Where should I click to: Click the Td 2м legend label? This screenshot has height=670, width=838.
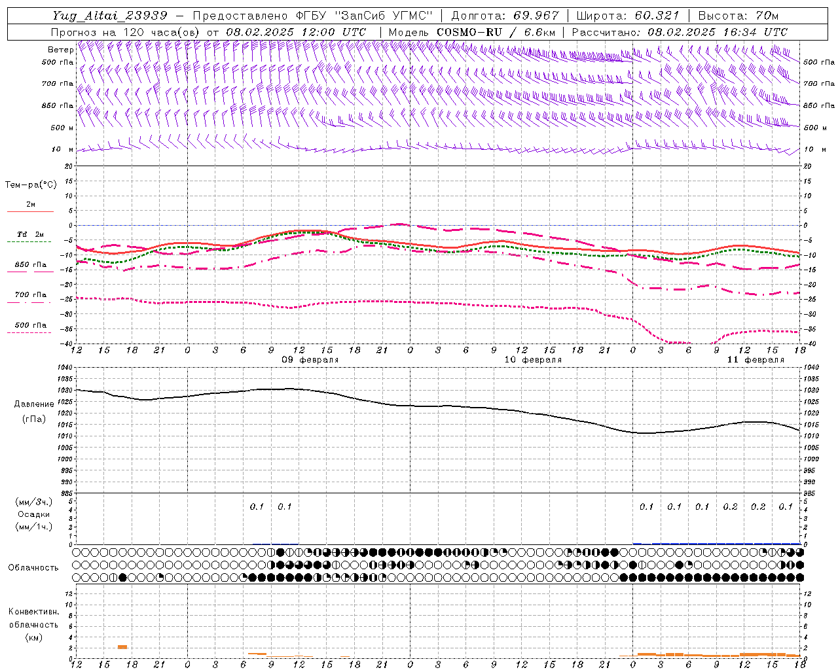(31, 234)
